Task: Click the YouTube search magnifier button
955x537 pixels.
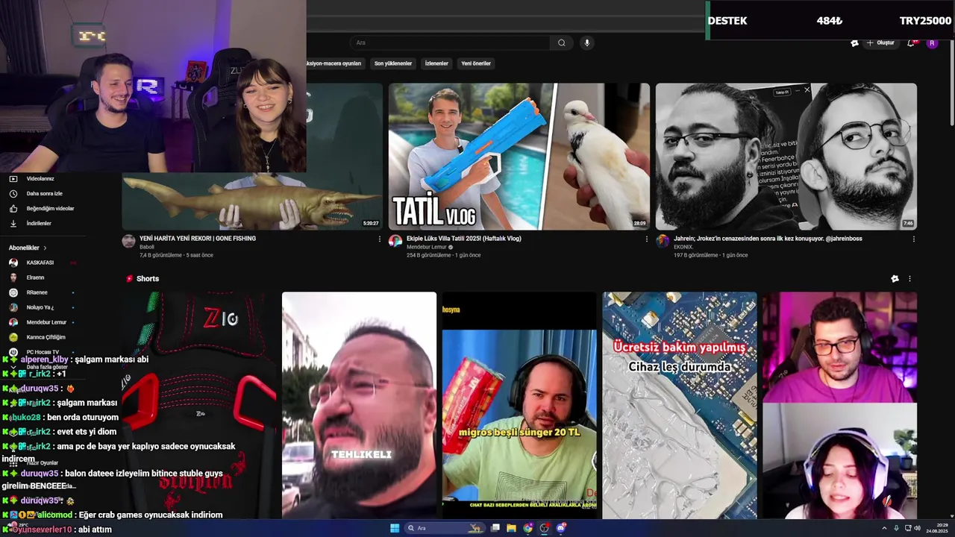Action: pyautogui.click(x=562, y=43)
